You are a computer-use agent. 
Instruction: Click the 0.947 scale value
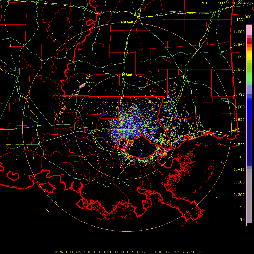(x=239, y=44)
